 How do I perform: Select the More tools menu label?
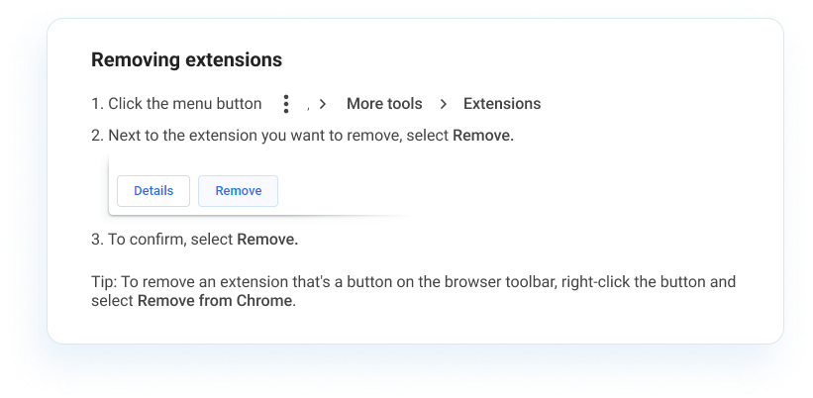click(x=384, y=104)
